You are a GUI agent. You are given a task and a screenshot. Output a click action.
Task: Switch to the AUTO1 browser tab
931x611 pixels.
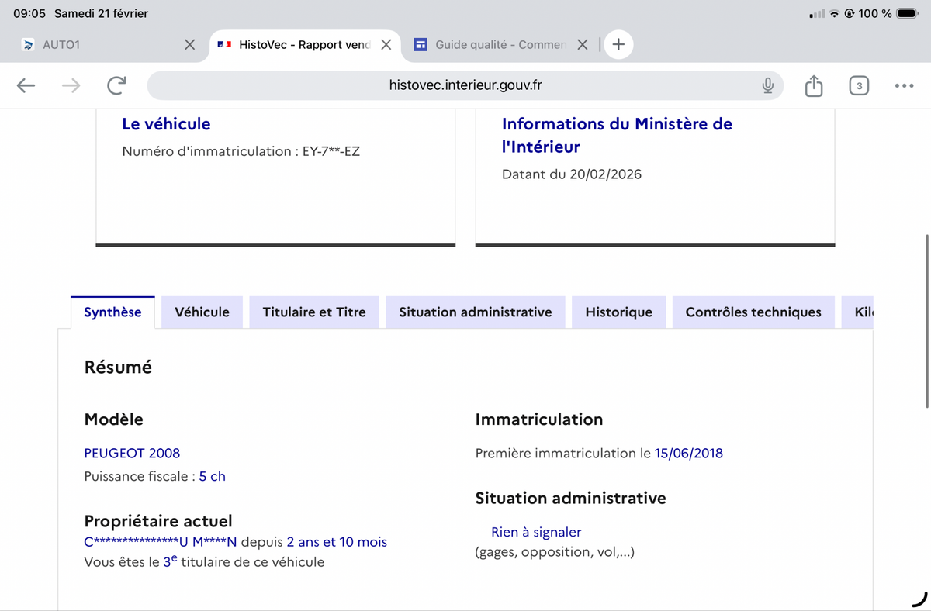coord(93,45)
